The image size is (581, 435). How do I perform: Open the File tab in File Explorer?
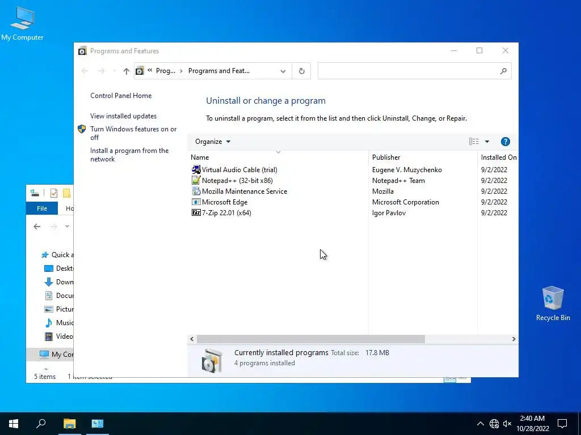point(42,208)
